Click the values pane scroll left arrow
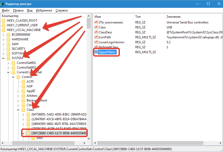The image size is (223, 152). click(95, 143)
